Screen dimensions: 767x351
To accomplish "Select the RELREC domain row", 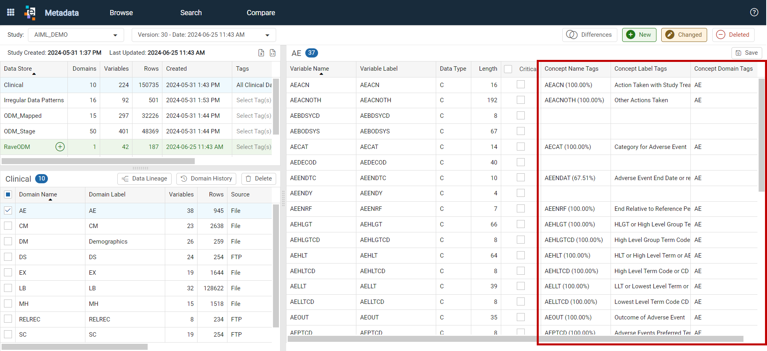I will [136, 319].
